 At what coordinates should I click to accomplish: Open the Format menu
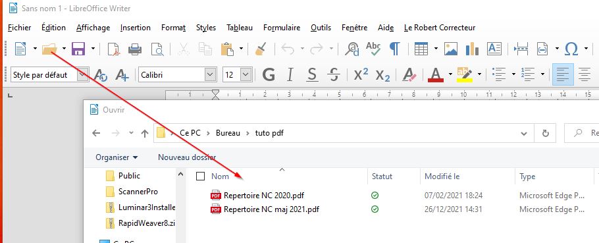coord(173,28)
